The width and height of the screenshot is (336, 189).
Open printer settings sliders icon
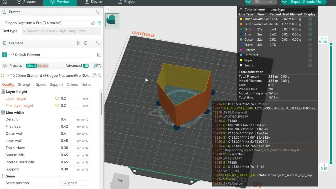click(98, 12)
